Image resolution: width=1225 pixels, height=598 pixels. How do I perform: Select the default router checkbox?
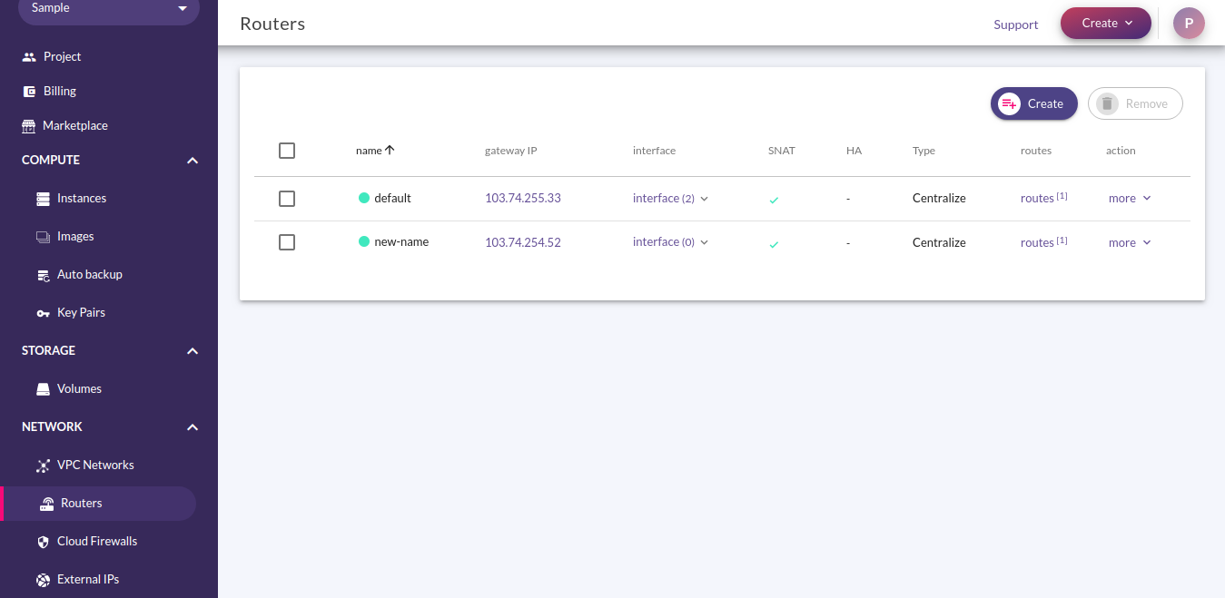click(x=287, y=198)
